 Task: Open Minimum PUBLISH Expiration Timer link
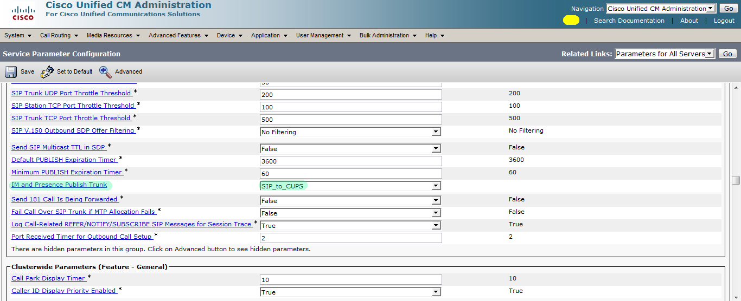[67, 172]
